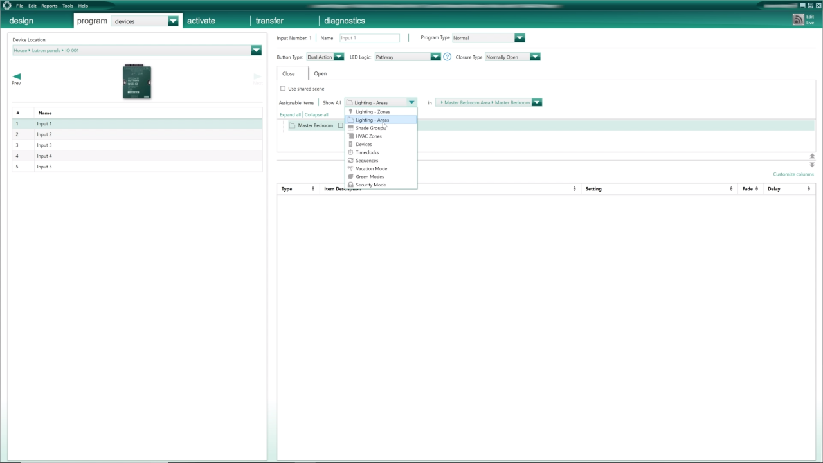Screen dimensions: 823x463
Task: Click the downward double-arrow panel expand icon
Action: click(812, 165)
